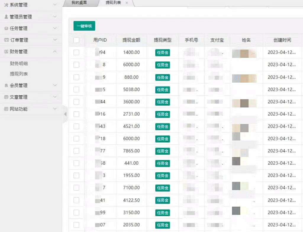
Task: Click the 文章管理 sidebar icon
Action: (x=6, y=97)
